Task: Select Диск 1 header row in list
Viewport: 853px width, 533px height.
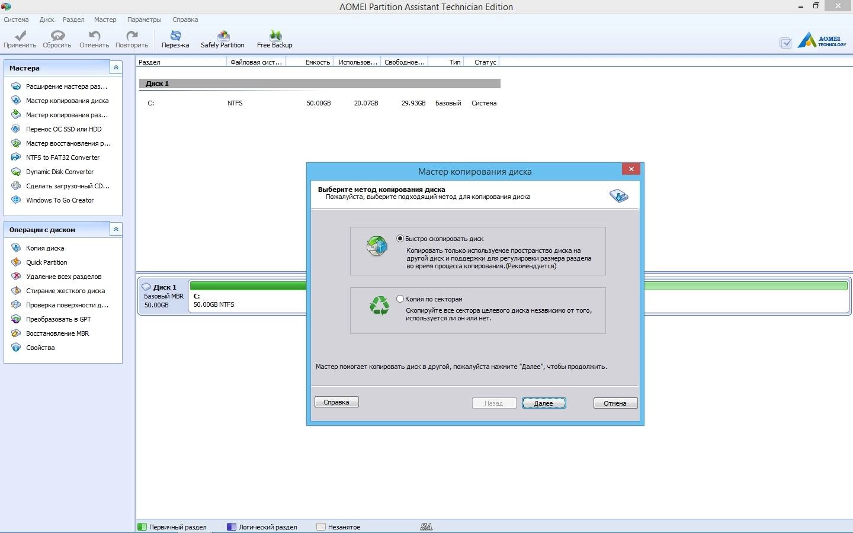Action: click(x=320, y=84)
